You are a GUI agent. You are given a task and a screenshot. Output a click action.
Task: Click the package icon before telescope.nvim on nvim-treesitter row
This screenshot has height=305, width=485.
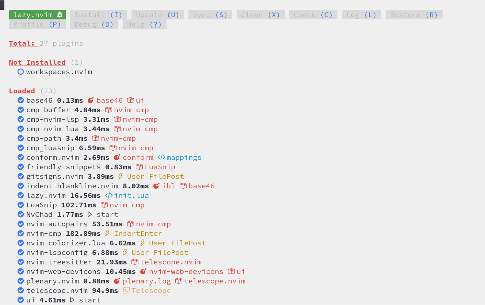(135, 262)
